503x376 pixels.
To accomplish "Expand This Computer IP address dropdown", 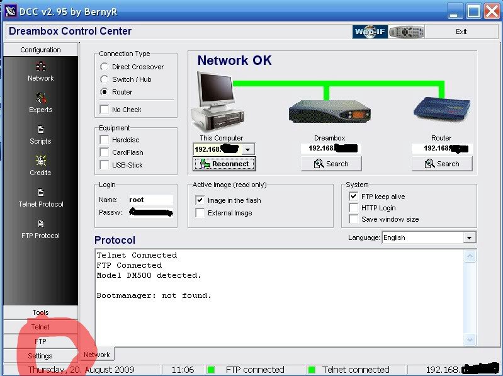I will coord(247,149).
